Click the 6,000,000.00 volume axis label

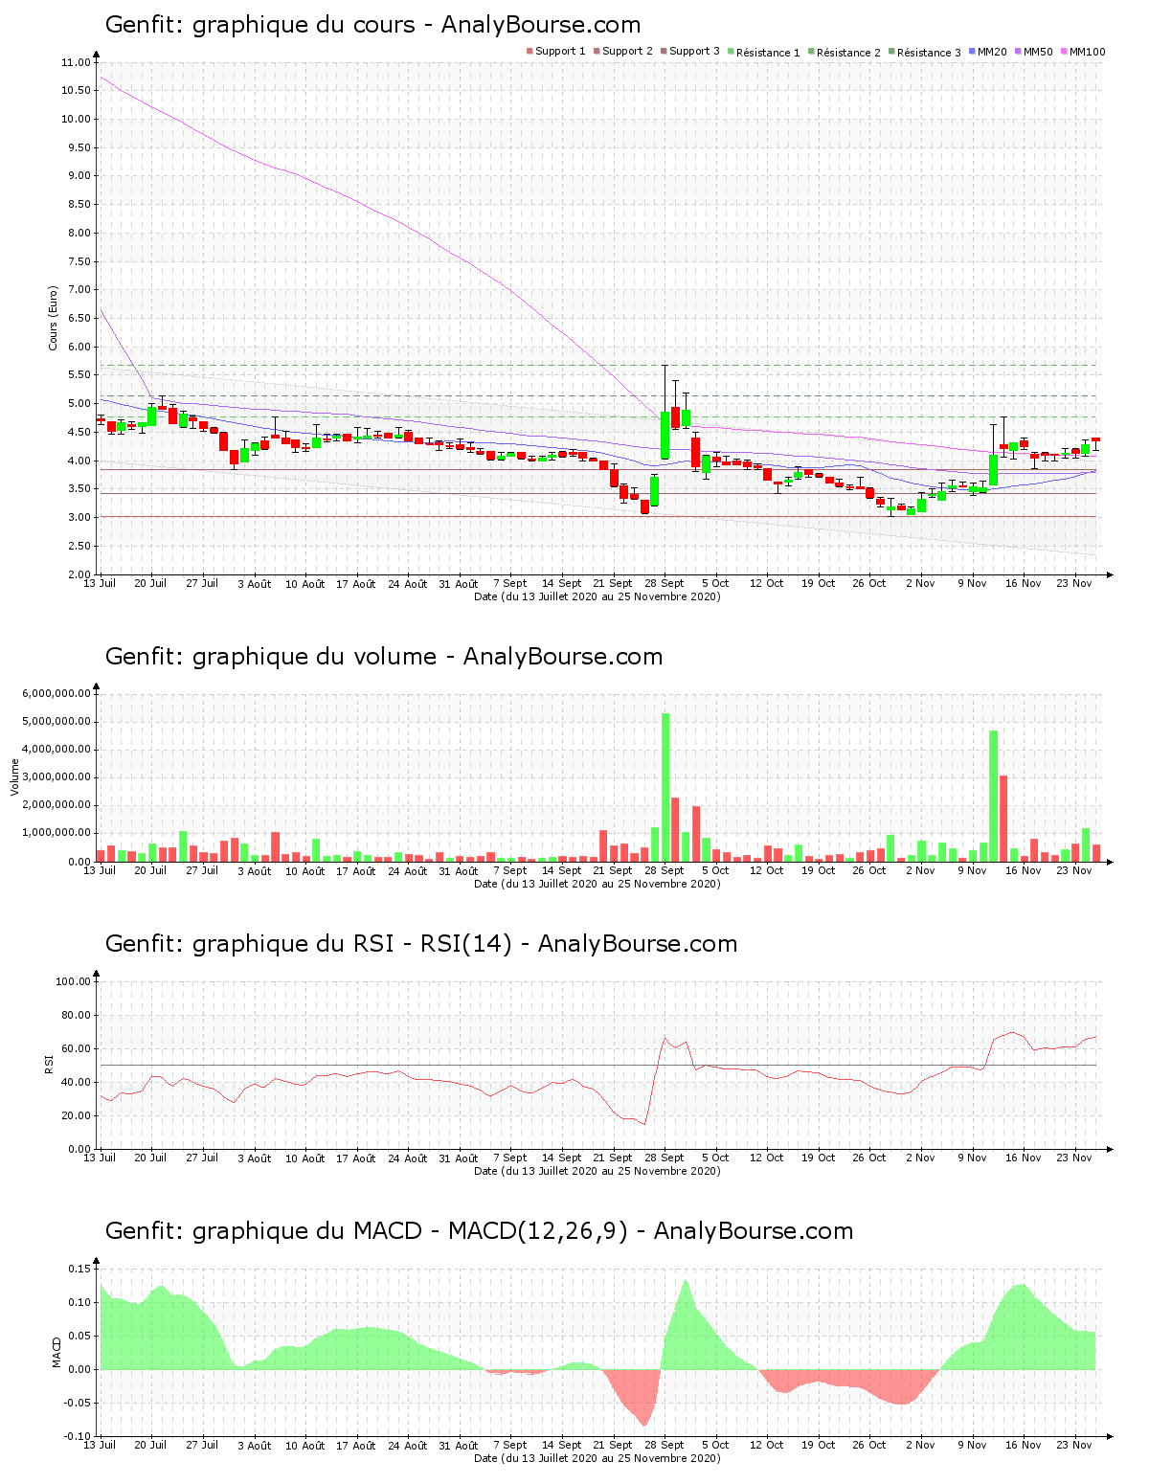(x=56, y=693)
